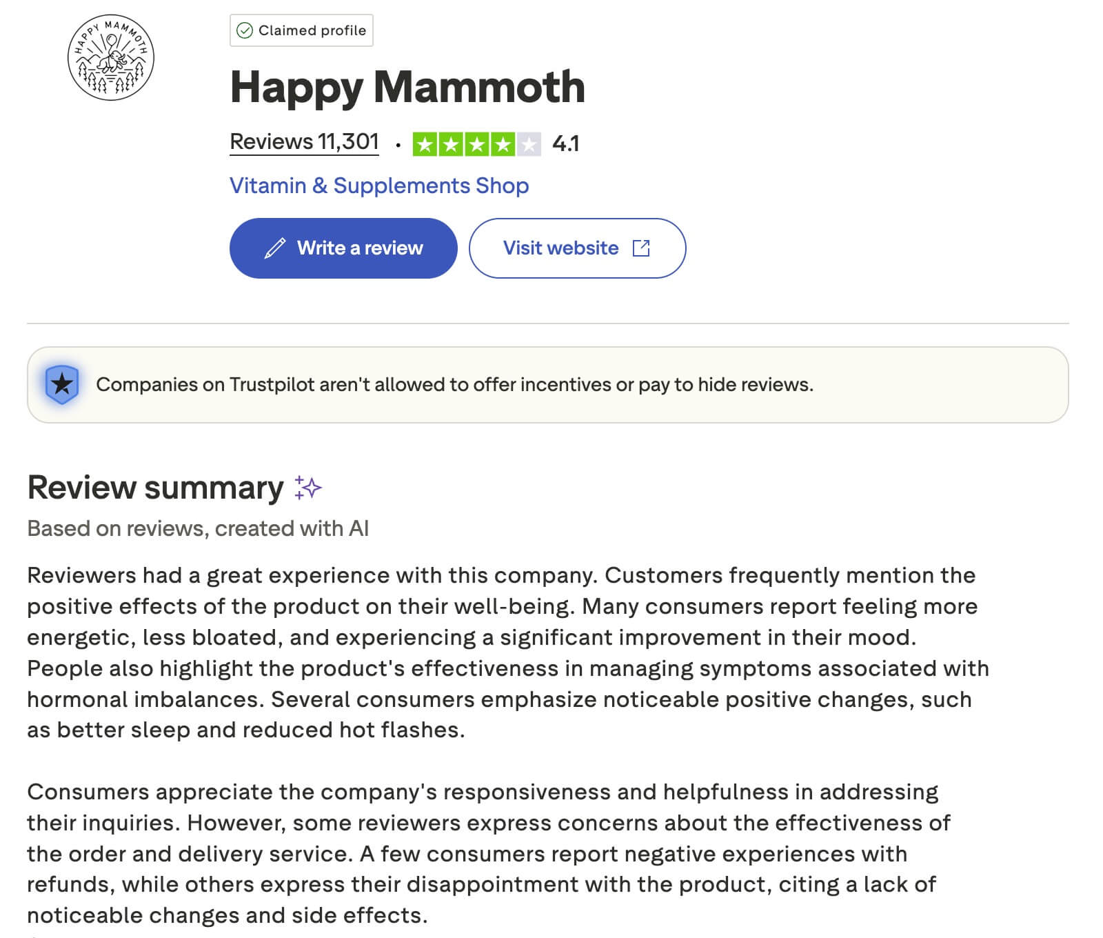Click the external link arrow icon
The width and height of the screenshot is (1103, 938).
(x=641, y=248)
